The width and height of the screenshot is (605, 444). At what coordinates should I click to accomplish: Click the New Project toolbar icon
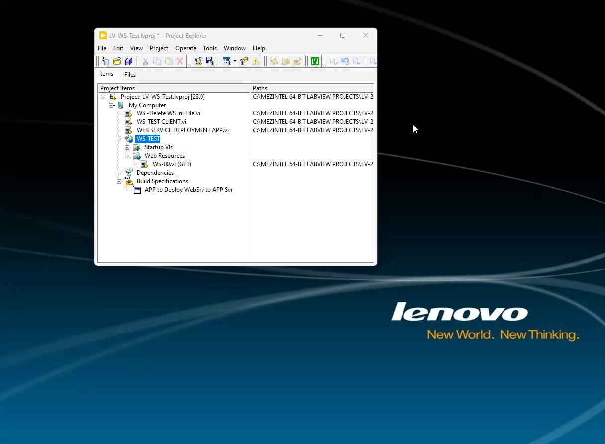[x=105, y=61]
